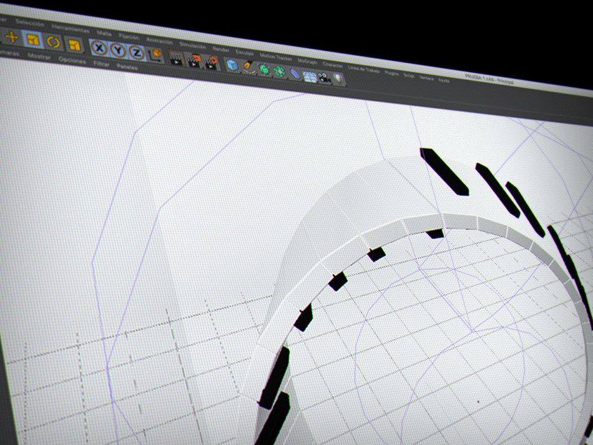Open the viewport Cámaras menu
This screenshot has height=445, width=593.
click(x=9, y=52)
